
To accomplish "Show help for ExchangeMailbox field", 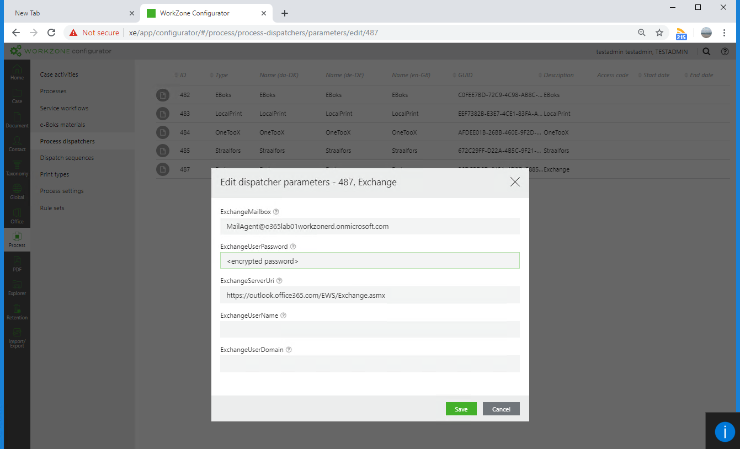I will point(276,212).
